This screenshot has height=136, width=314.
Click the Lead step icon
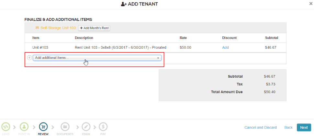pos(6,127)
